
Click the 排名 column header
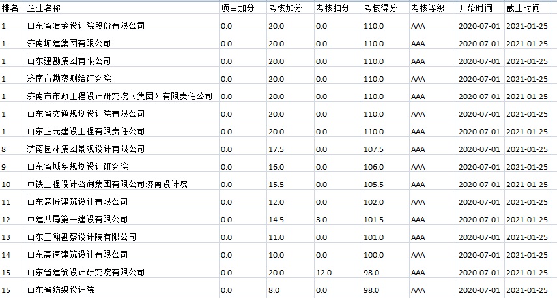pyautogui.click(x=10, y=8)
